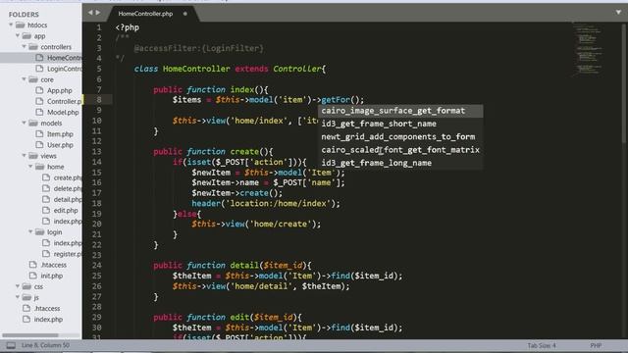Change PHP syntax in status bar
This screenshot has width=628, height=353.
(596, 345)
